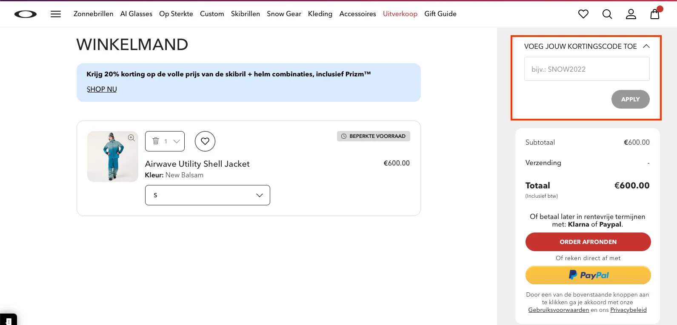Viewport: 677px width, 325px height.
Task: Click the discount code input field
Action: [x=587, y=69]
